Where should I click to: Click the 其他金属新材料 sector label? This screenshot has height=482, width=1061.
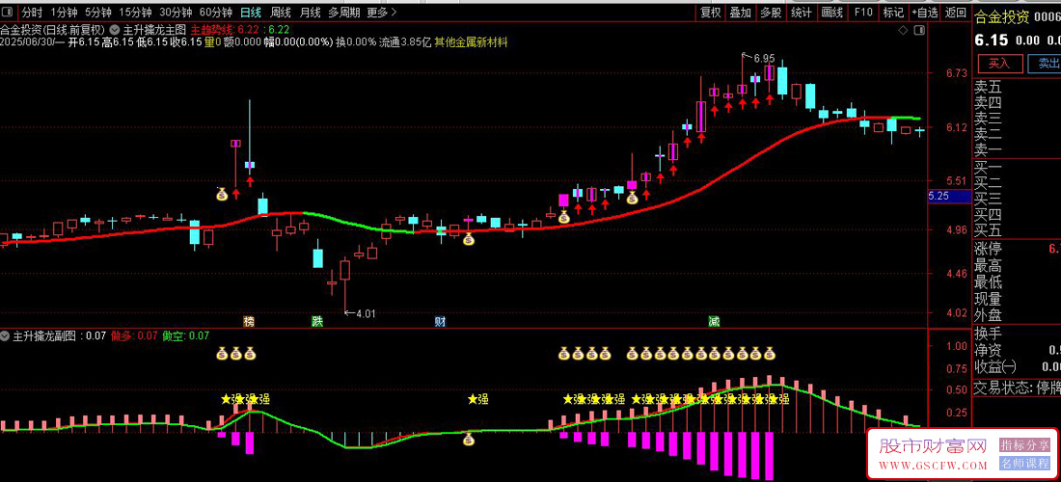(472, 41)
